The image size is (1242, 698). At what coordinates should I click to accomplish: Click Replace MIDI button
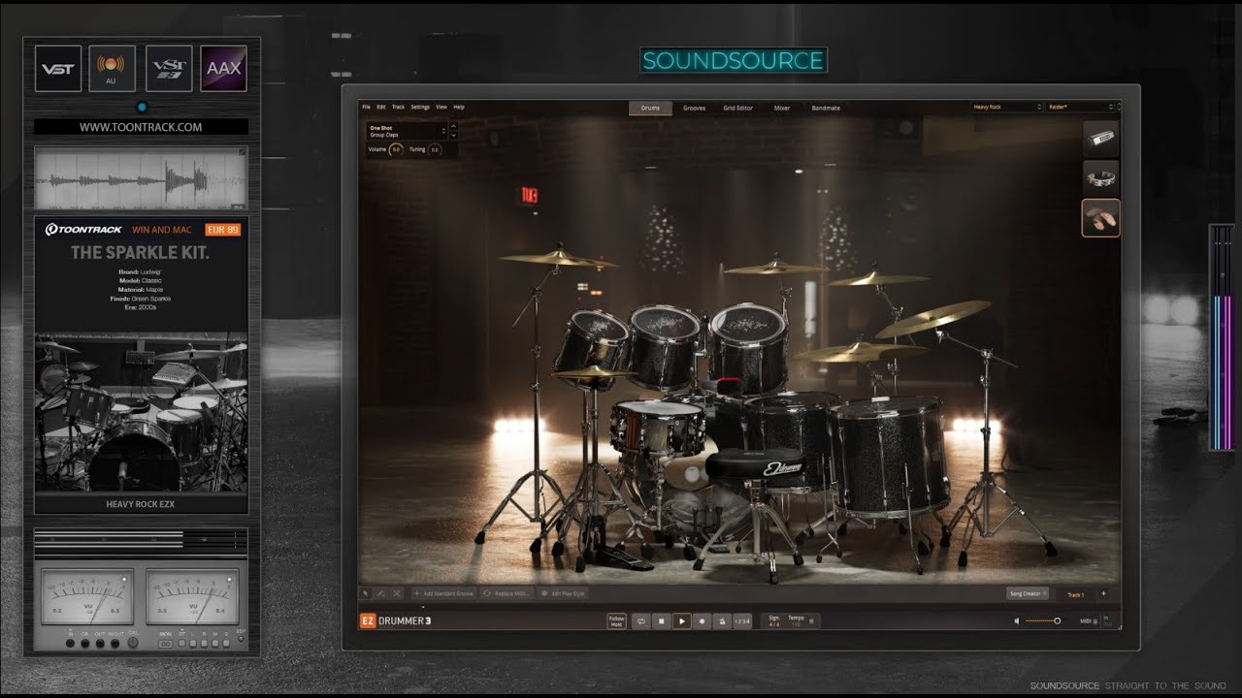507,593
